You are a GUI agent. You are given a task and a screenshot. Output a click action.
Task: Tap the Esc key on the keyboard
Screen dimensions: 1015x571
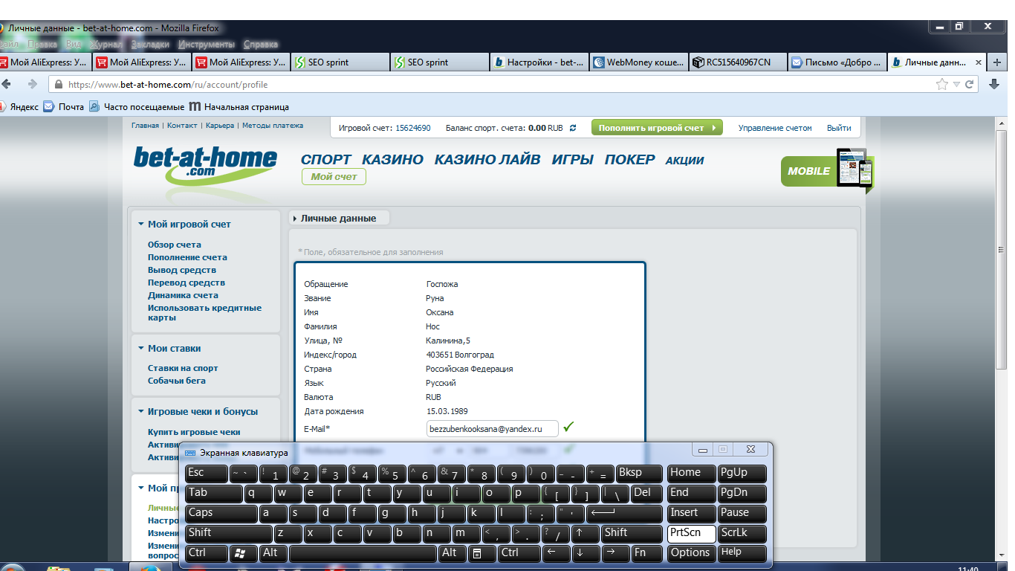point(206,472)
